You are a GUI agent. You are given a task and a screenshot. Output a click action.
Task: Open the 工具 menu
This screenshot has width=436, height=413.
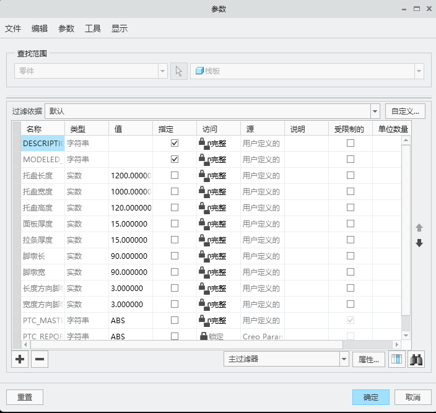click(x=93, y=28)
